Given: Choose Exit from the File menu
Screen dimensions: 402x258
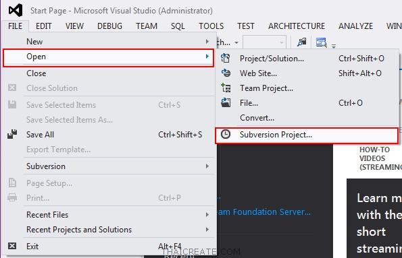Looking at the screenshot, I should coord(108,247).
